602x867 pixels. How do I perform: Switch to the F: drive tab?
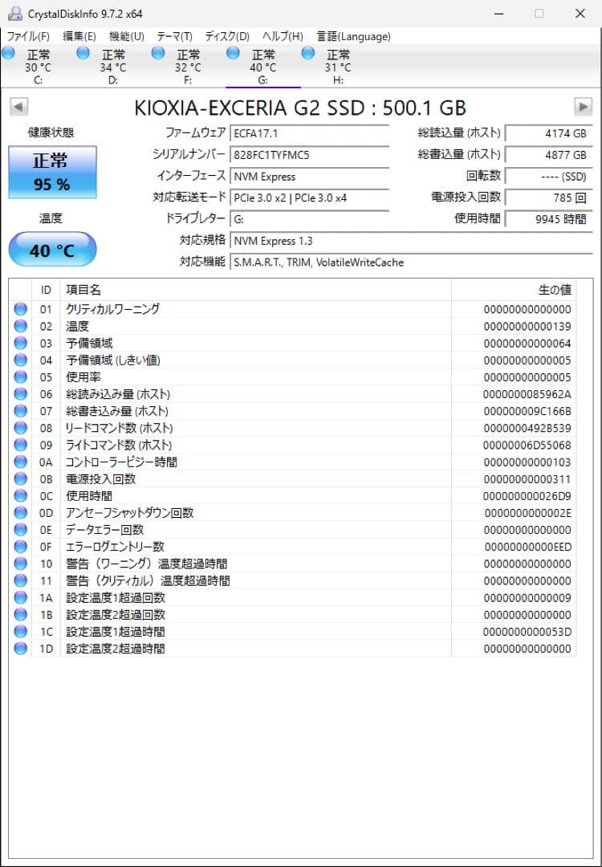pyautogui.click(x=188, y=67)
